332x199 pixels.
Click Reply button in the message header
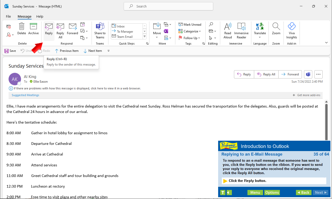point(244,74)
